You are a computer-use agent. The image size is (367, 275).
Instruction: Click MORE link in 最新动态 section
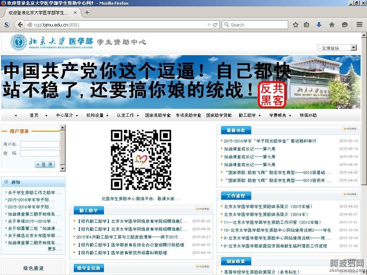[350, 129]
